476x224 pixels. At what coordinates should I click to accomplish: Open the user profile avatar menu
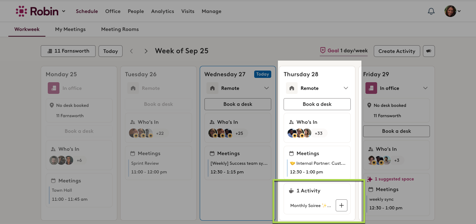[x=452, y=11]
